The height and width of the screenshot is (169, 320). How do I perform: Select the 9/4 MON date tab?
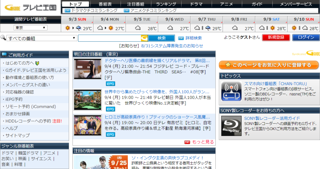[110, 20]
